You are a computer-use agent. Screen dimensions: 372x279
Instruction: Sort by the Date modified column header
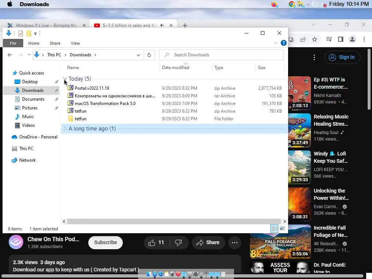point(175,67)
